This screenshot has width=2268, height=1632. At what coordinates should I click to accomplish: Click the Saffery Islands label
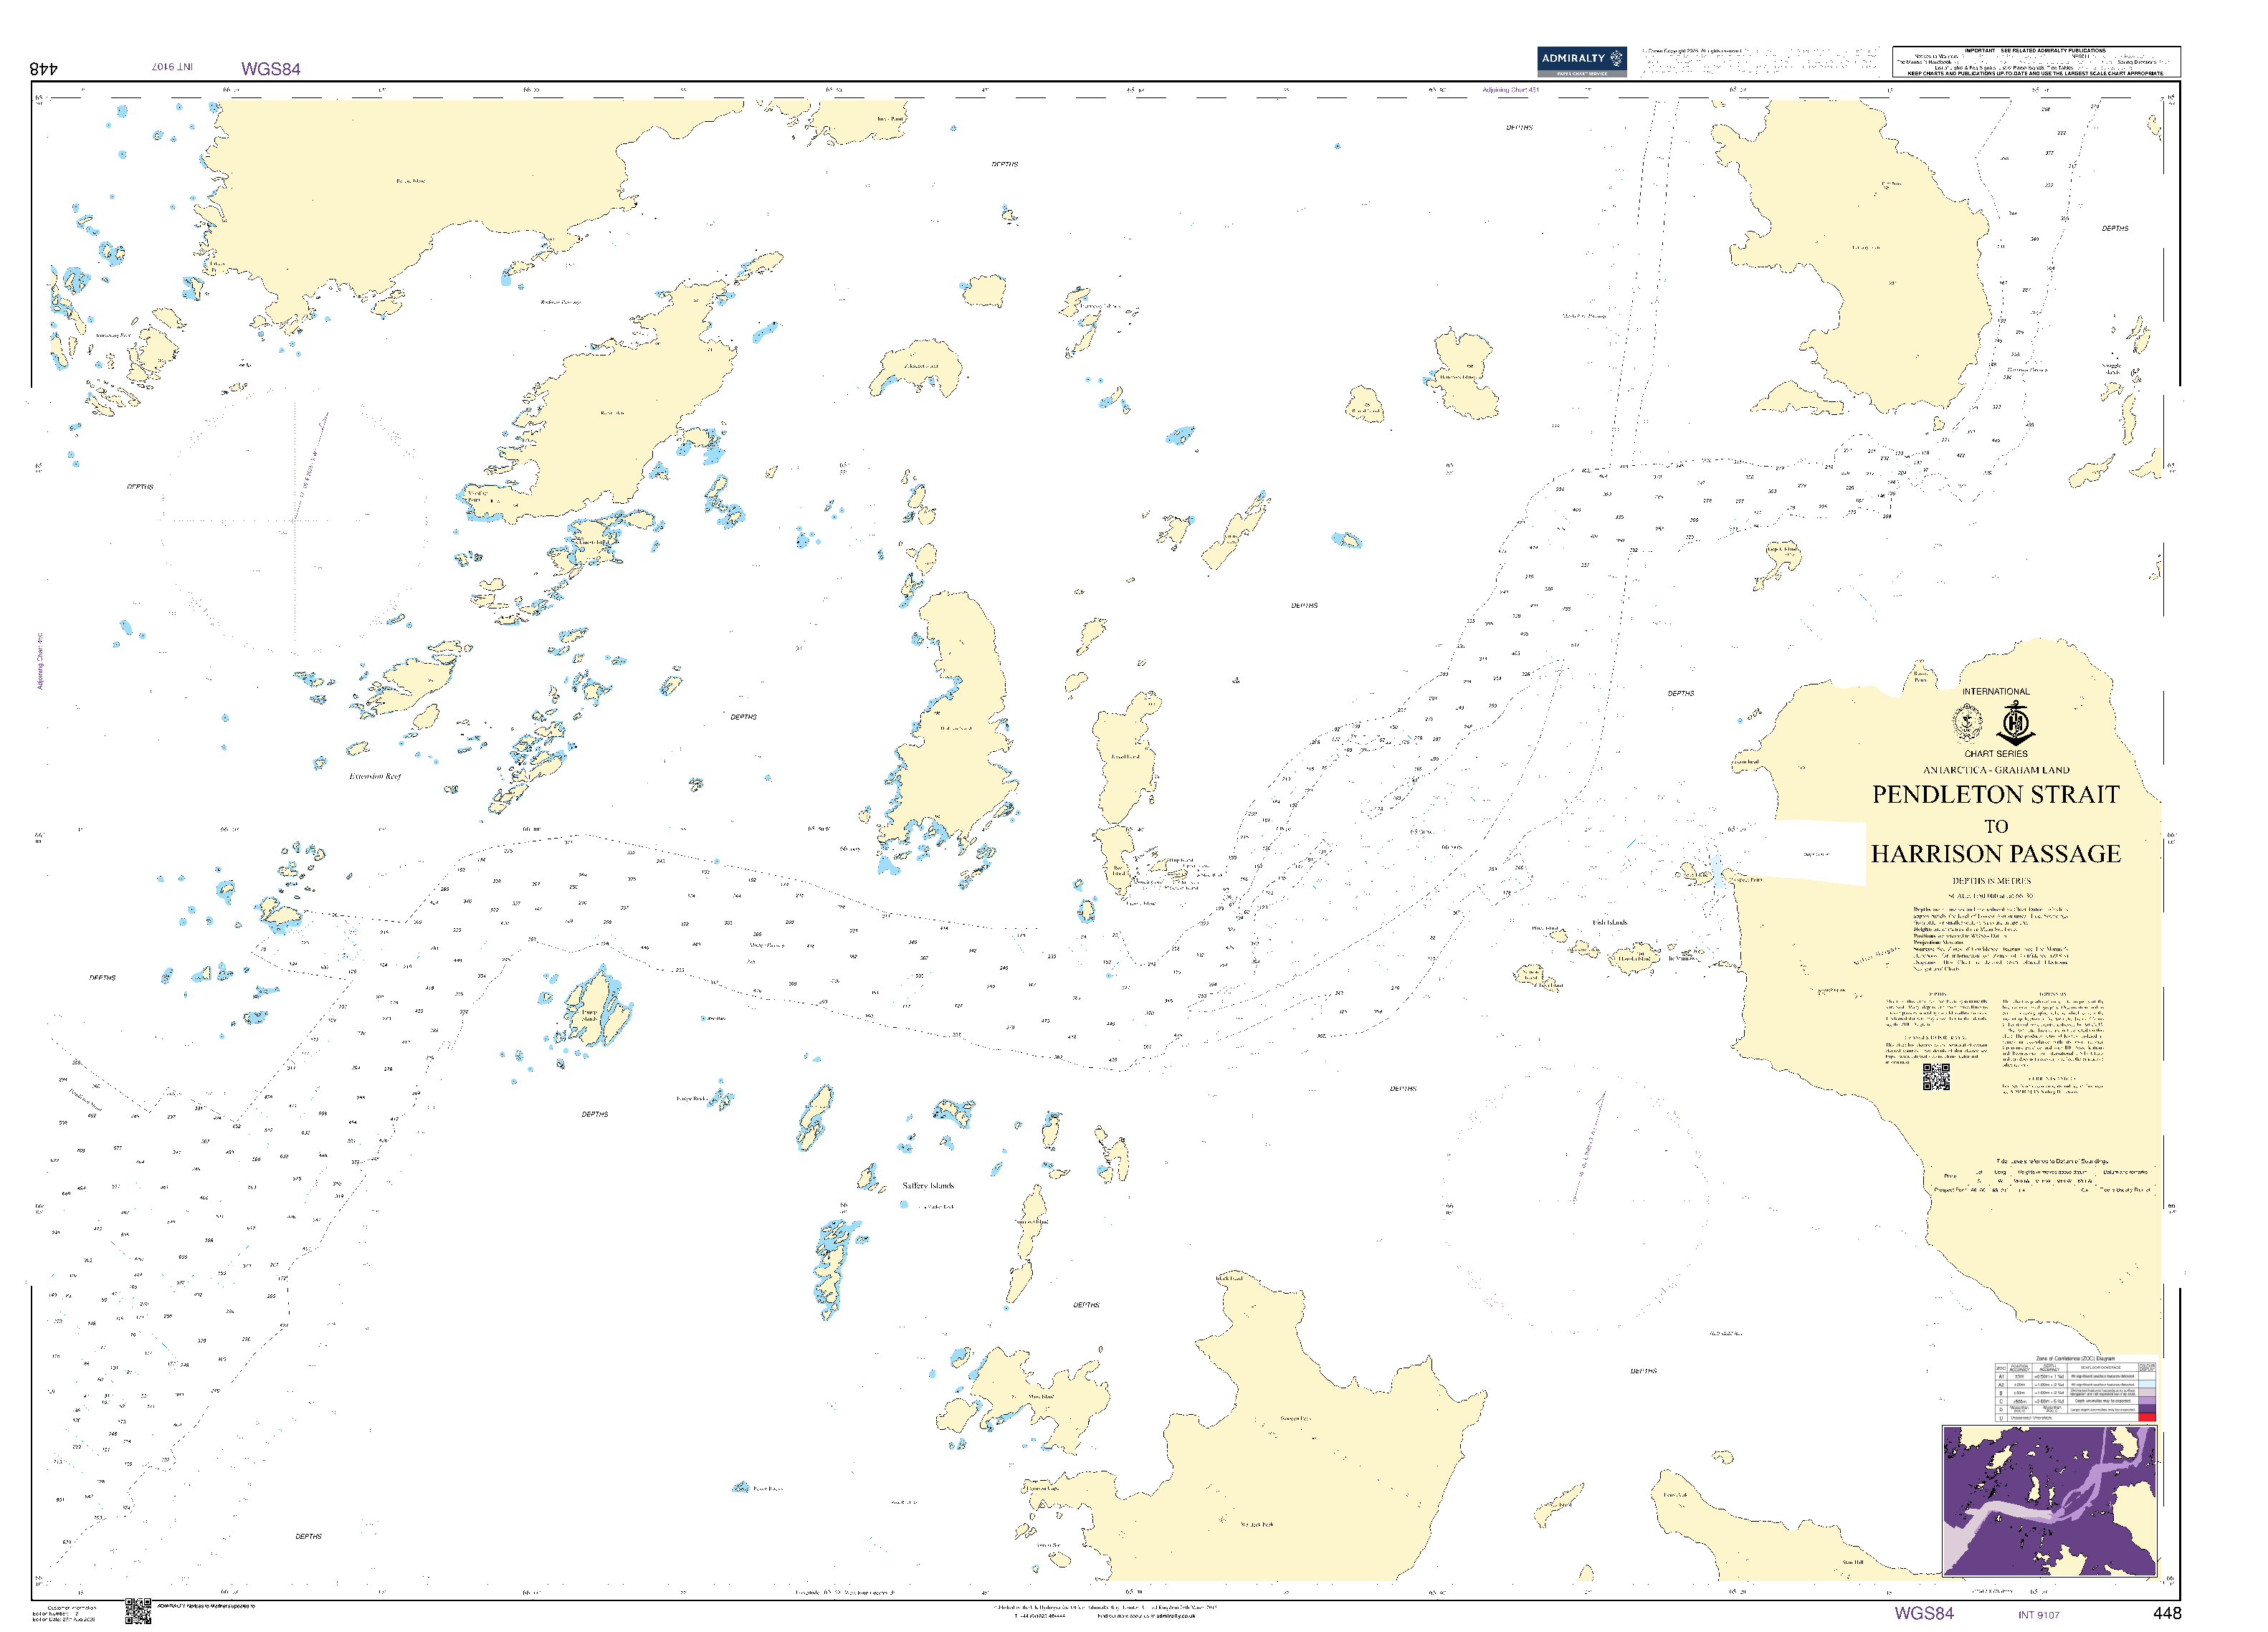[x=928, y=1186]
